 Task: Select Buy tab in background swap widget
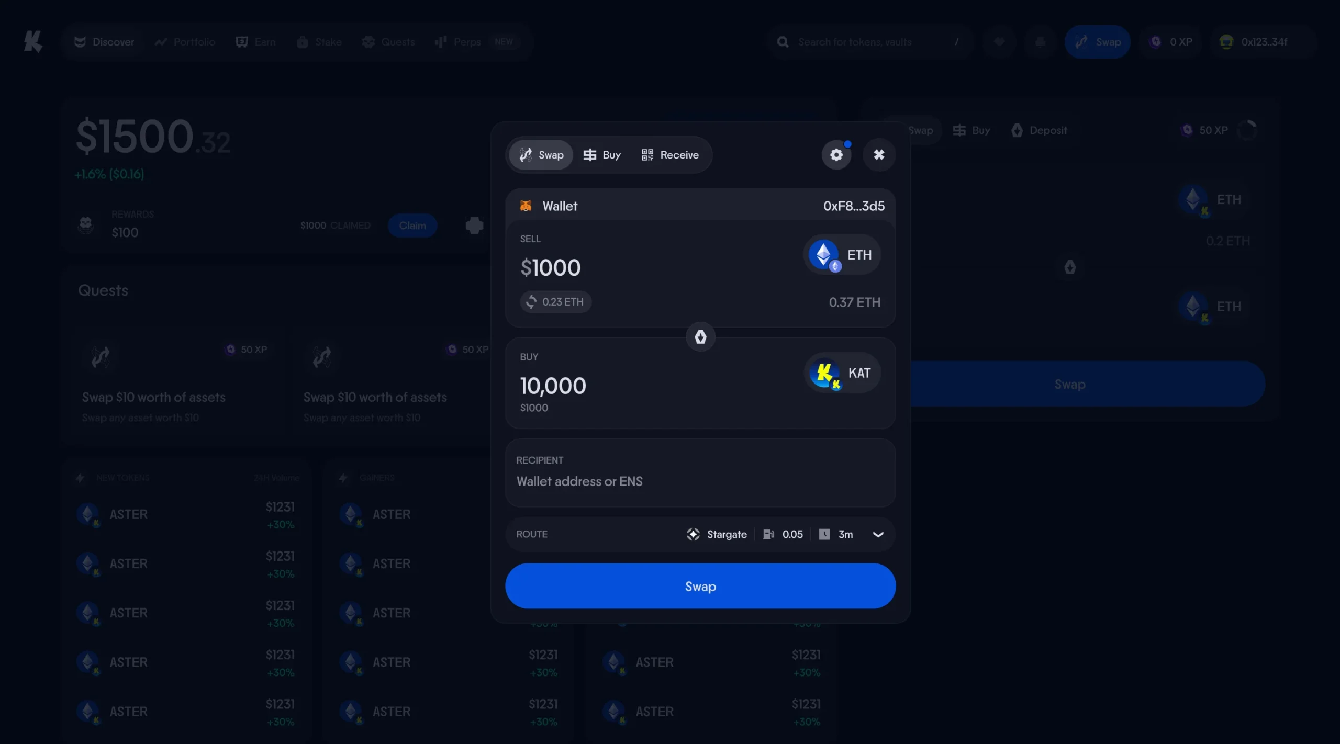coord(971,130)
